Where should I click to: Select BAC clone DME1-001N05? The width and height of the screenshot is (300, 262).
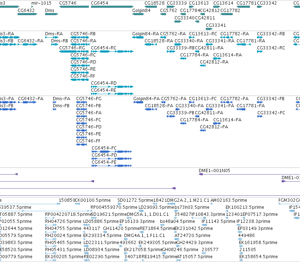click(x=214, y=171)
